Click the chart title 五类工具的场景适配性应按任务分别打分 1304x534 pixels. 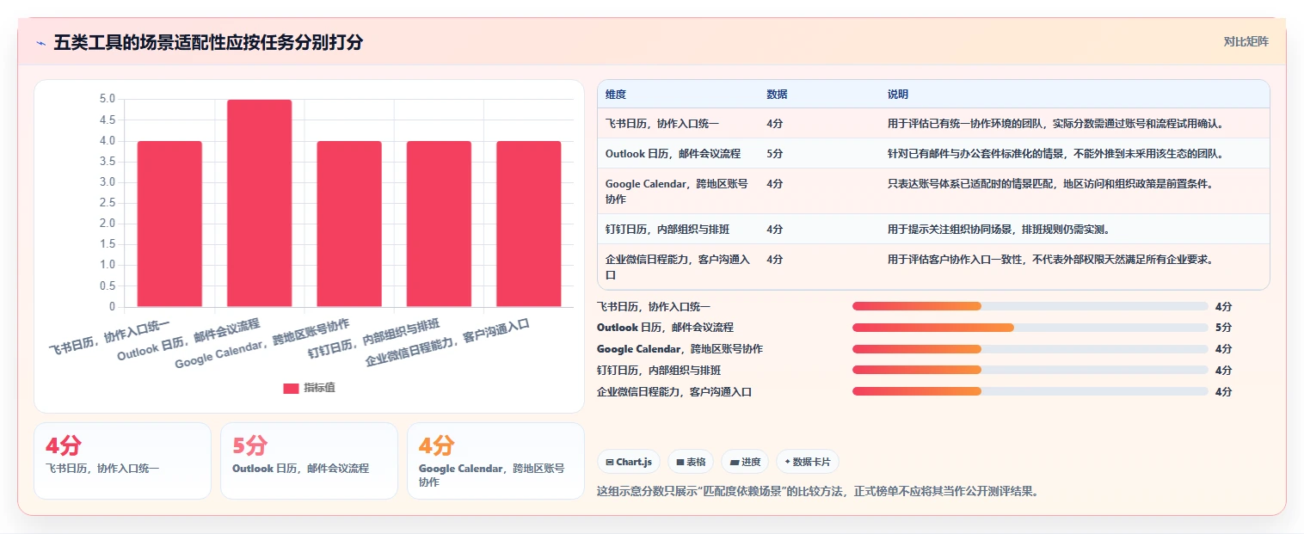pyautogui.click(x=208, y=42)
